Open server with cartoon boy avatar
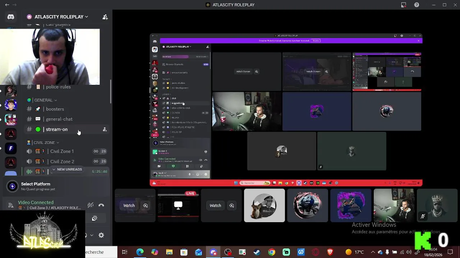Screen dimensions: 460x258 (x=11, y=105)
